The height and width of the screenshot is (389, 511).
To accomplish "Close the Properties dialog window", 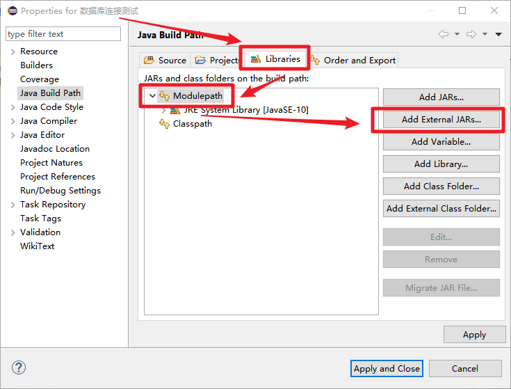I will [x=494, y=10].
